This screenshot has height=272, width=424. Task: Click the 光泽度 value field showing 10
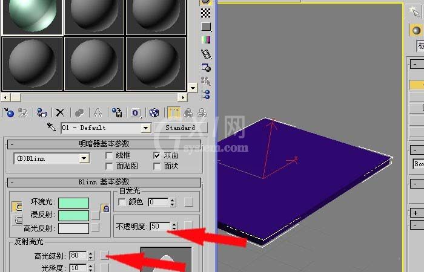(78, 268)
